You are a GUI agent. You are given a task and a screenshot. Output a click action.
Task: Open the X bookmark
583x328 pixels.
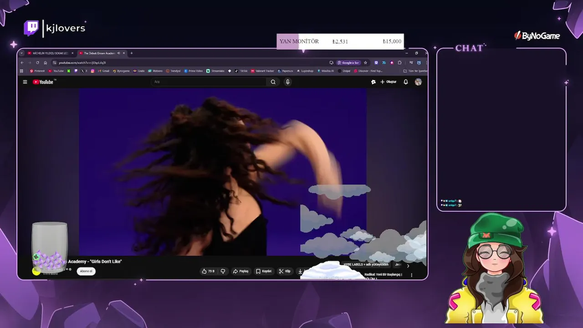coord(84,71)
